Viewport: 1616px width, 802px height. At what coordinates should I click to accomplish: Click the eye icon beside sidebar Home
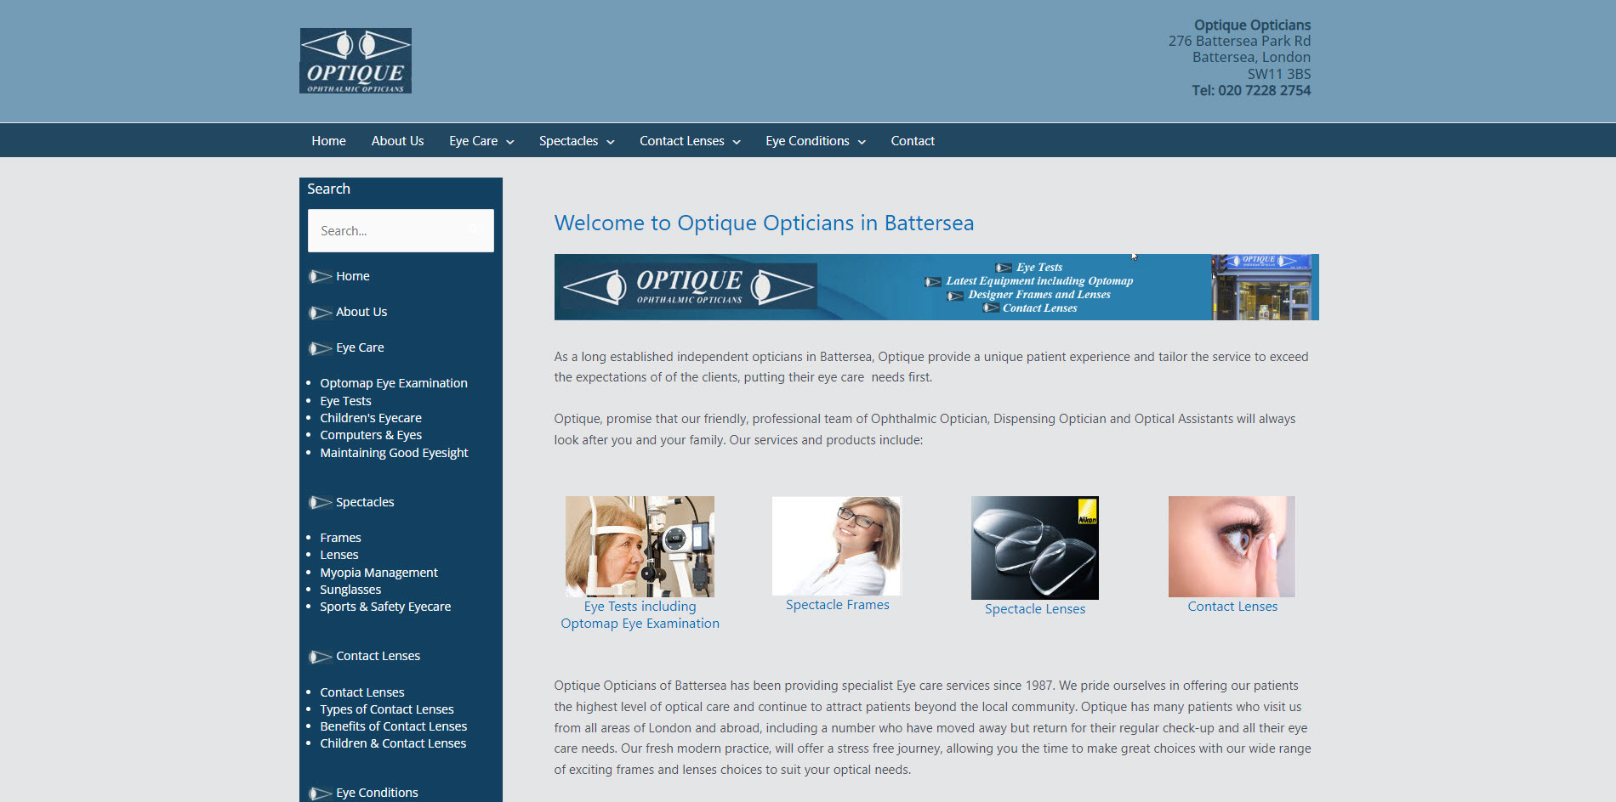pos(320,276)
